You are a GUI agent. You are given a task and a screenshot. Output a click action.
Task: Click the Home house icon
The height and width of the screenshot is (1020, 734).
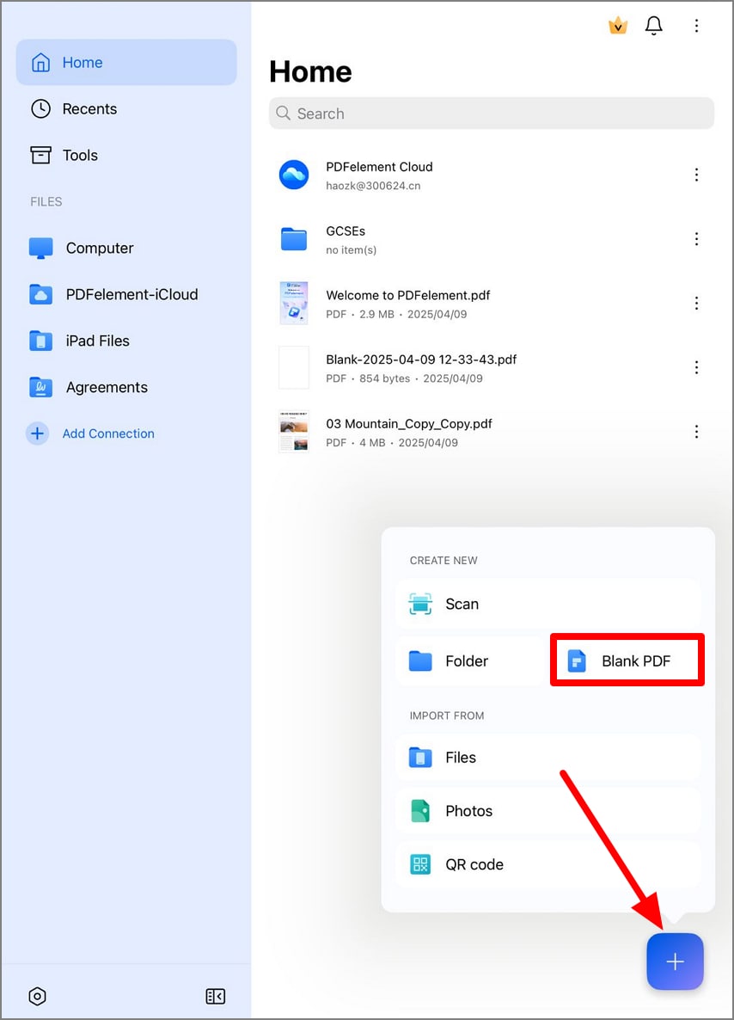(x=41, y=63)
